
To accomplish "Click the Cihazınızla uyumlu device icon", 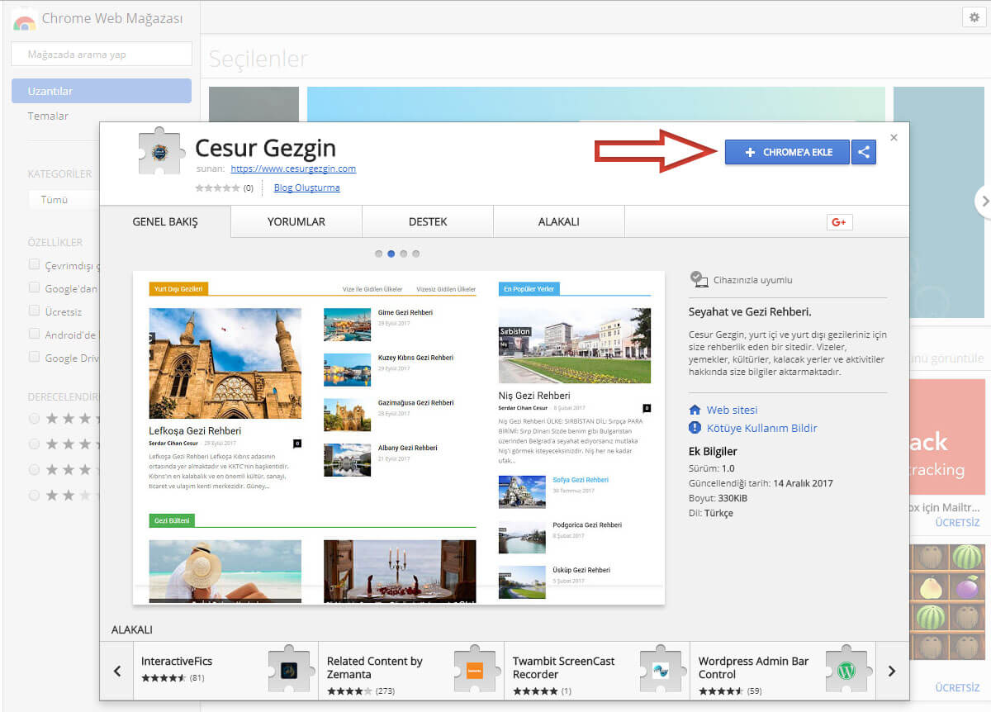I will [699, 279].
